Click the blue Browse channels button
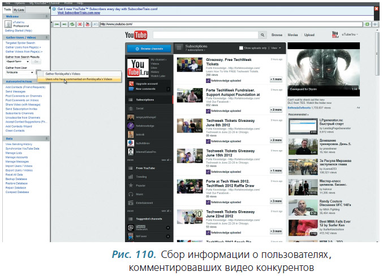383x276 pixels. (x=149, y=49)
